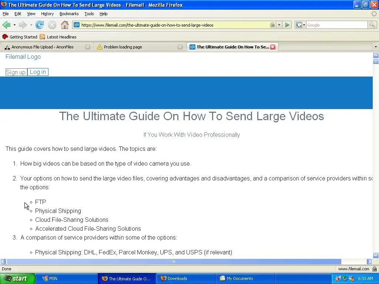The image size is (379, 284).
Task: Open the Windows Start menu
Action: tap(18, 278)
